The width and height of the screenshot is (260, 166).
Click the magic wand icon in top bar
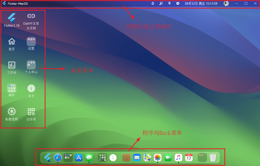tap(161, 3)
